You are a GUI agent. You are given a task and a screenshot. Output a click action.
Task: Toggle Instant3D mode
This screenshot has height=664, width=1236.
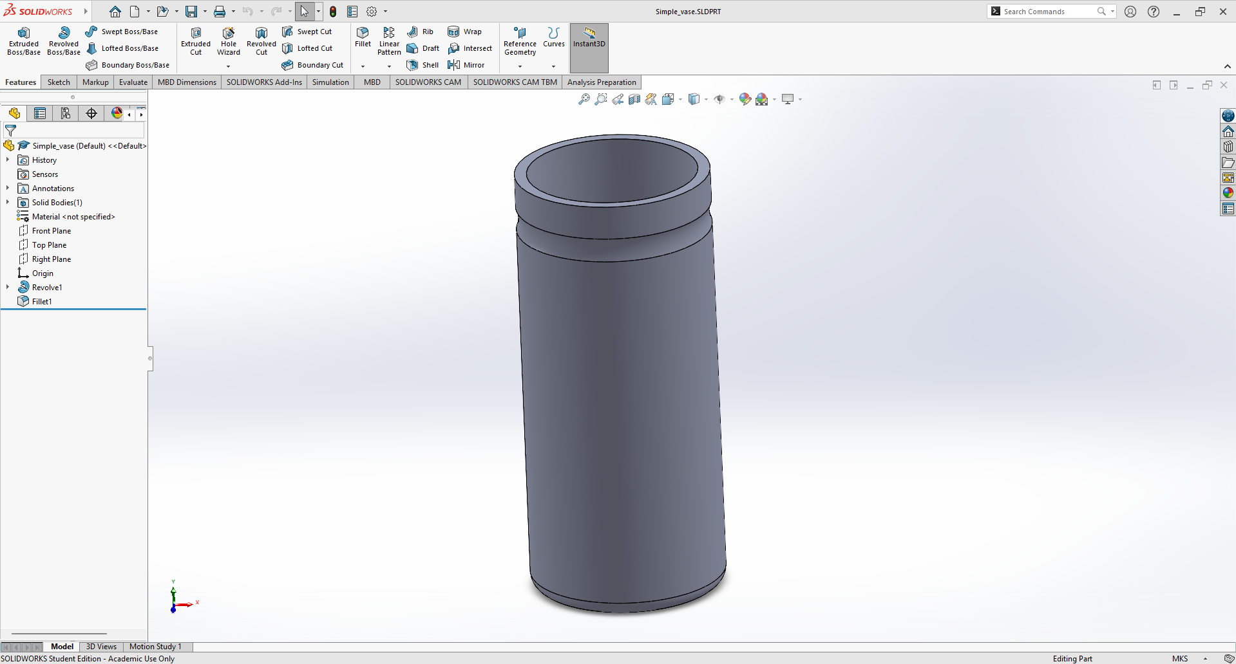pos(589,47)
